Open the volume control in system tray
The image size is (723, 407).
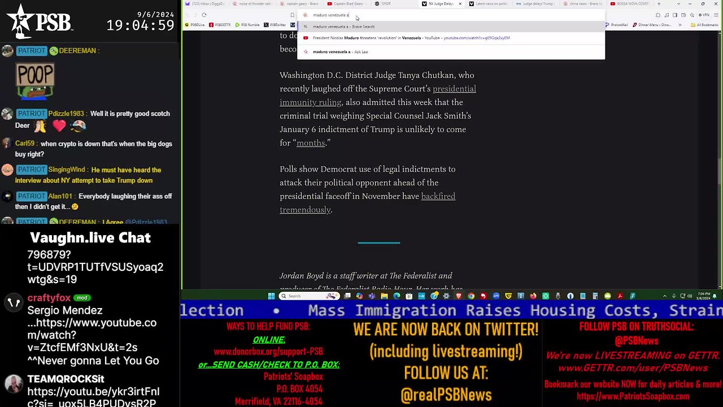coord(691,296)
